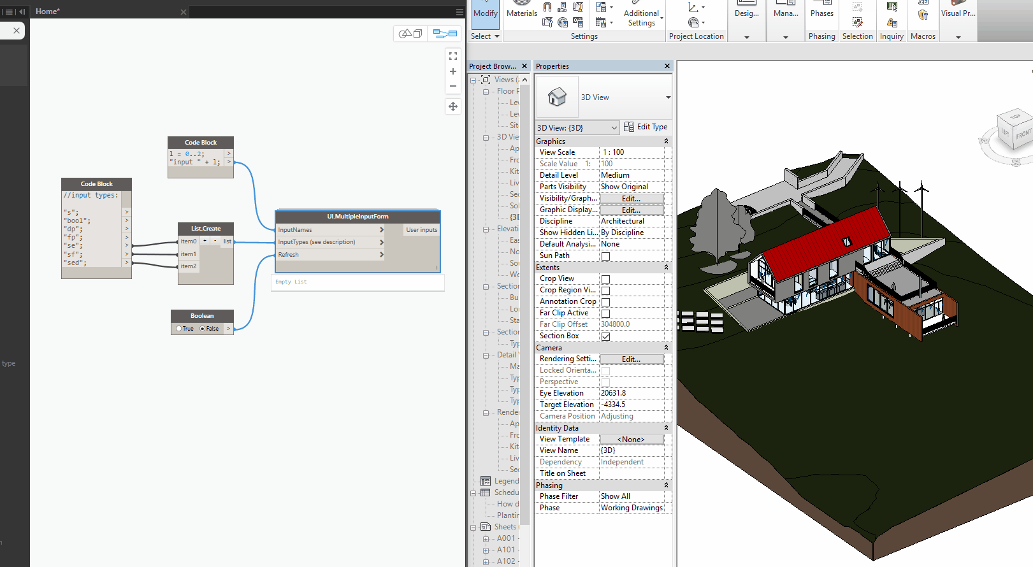Select the True radio button on Boolean node
This screenshot has height=567, width=1033.
tap(180, 329)
